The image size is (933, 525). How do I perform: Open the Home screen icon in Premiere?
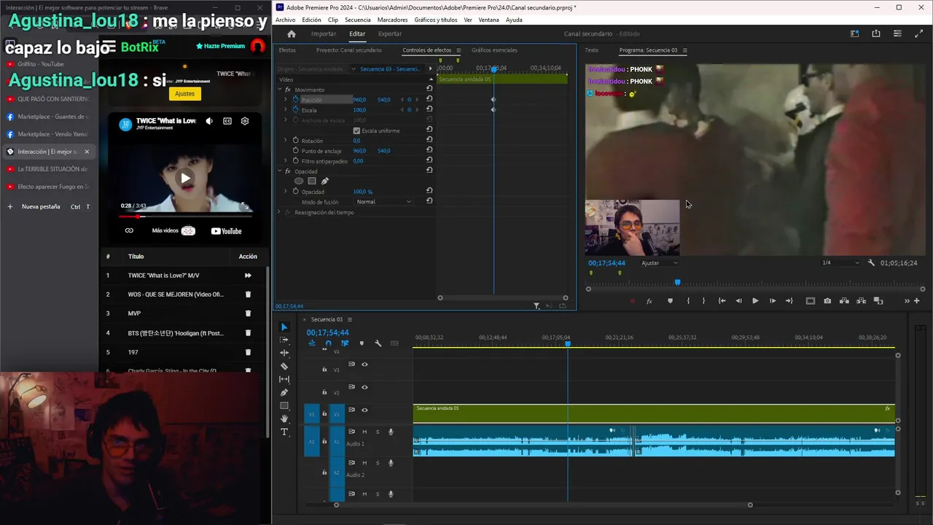(292, 34)
